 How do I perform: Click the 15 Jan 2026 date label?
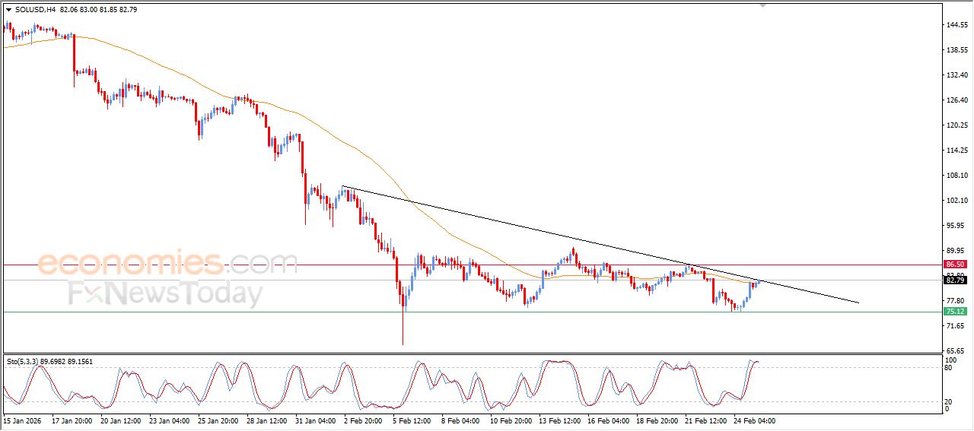[x=23, y=420]
